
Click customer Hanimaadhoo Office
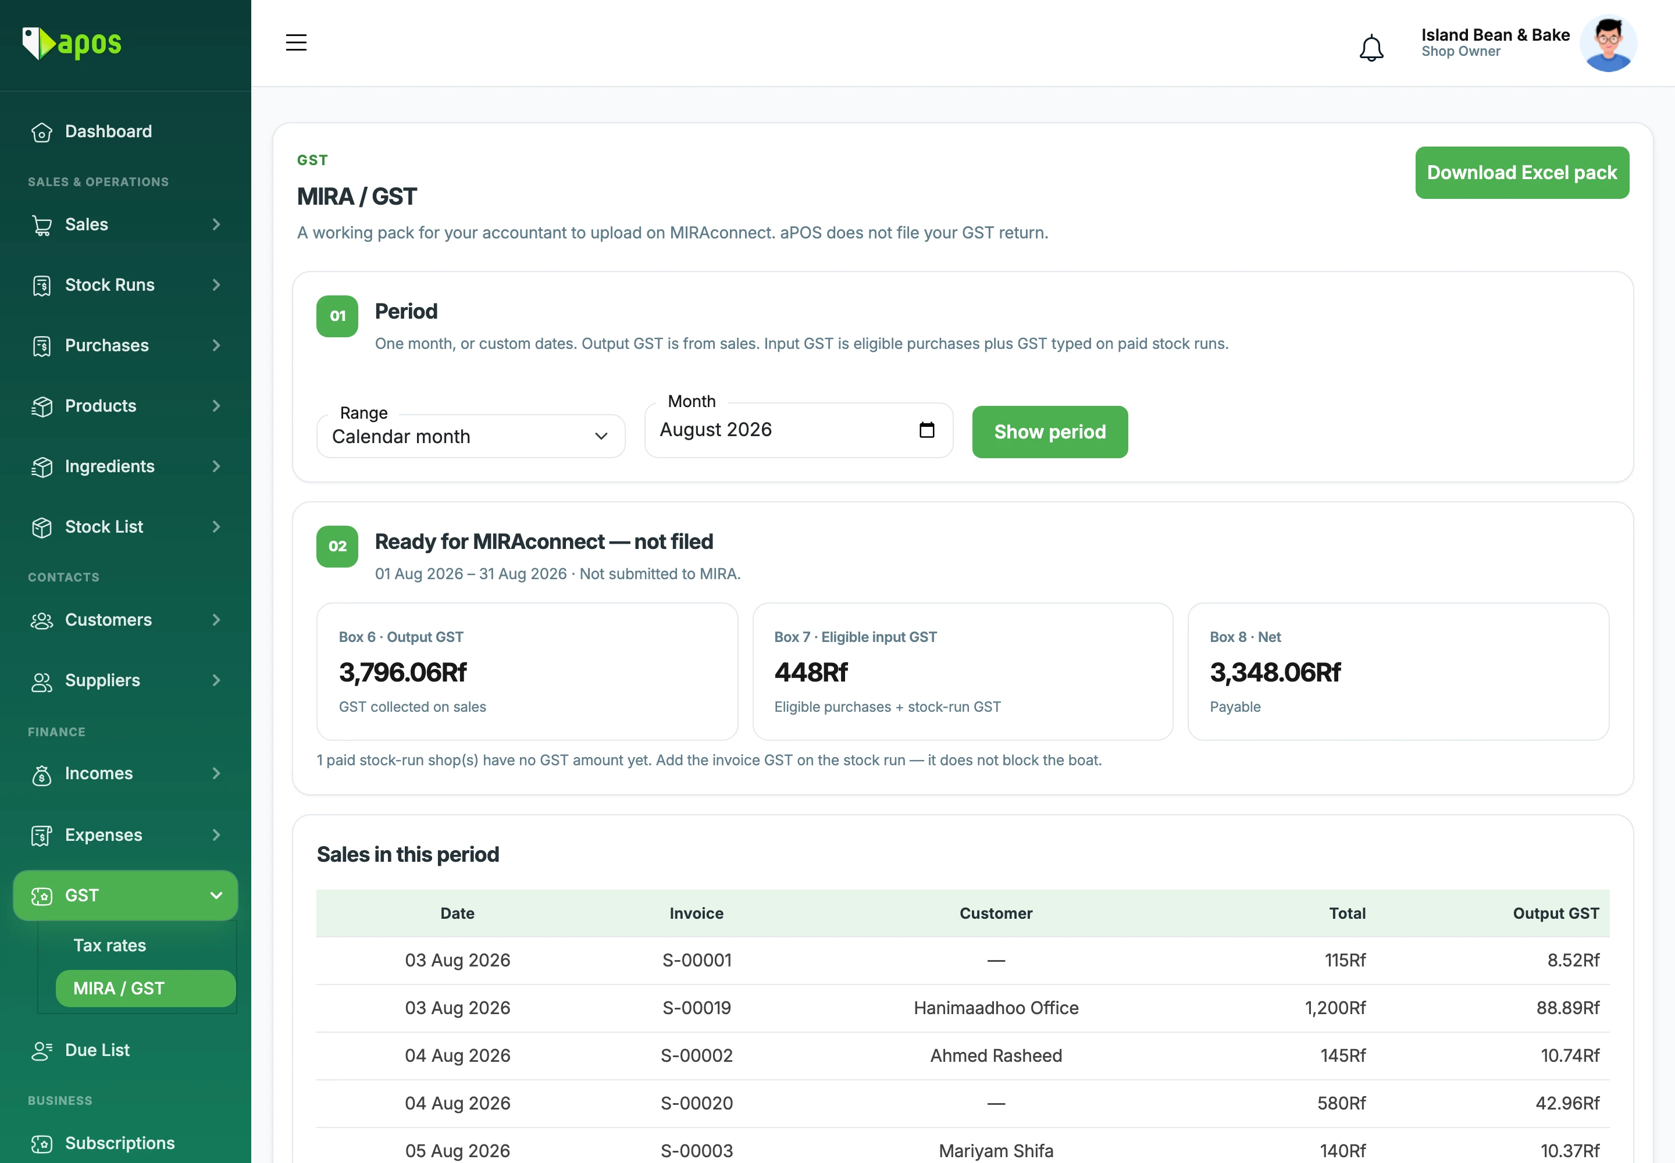(996, 1008)
